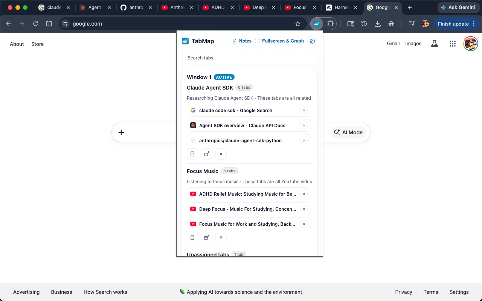Screen dimensions: 482x301
Task: Open AI Mode in Google search
Action: [x=349, y=132]
